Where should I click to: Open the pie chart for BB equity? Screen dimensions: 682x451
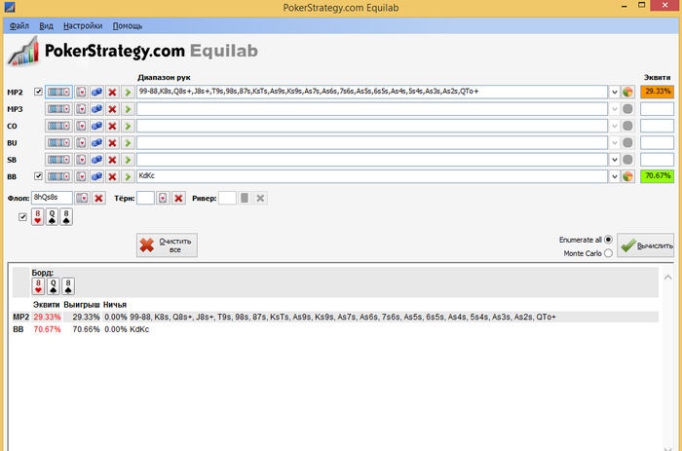pos(627,176)
